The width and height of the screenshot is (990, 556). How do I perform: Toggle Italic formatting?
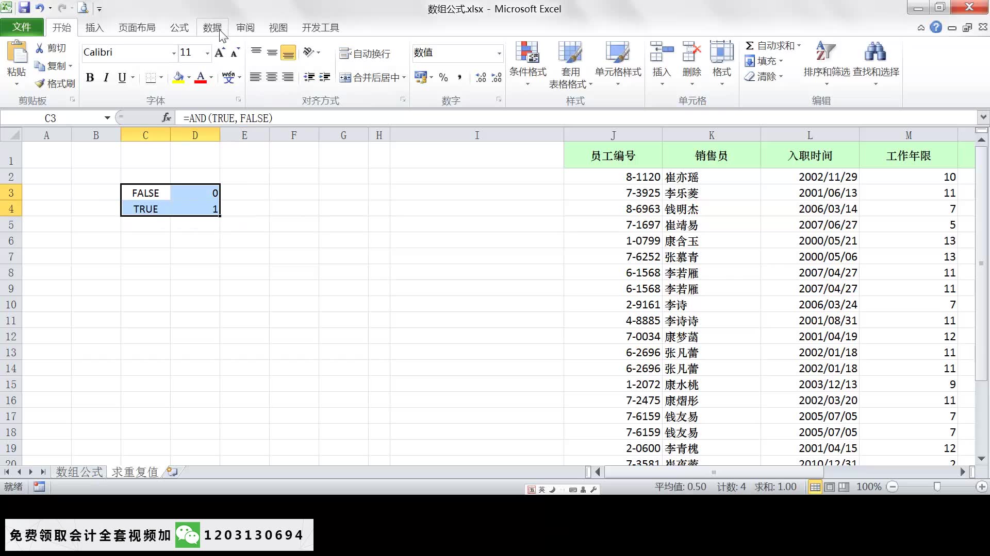pyautogui.click(x=106, y=78)
